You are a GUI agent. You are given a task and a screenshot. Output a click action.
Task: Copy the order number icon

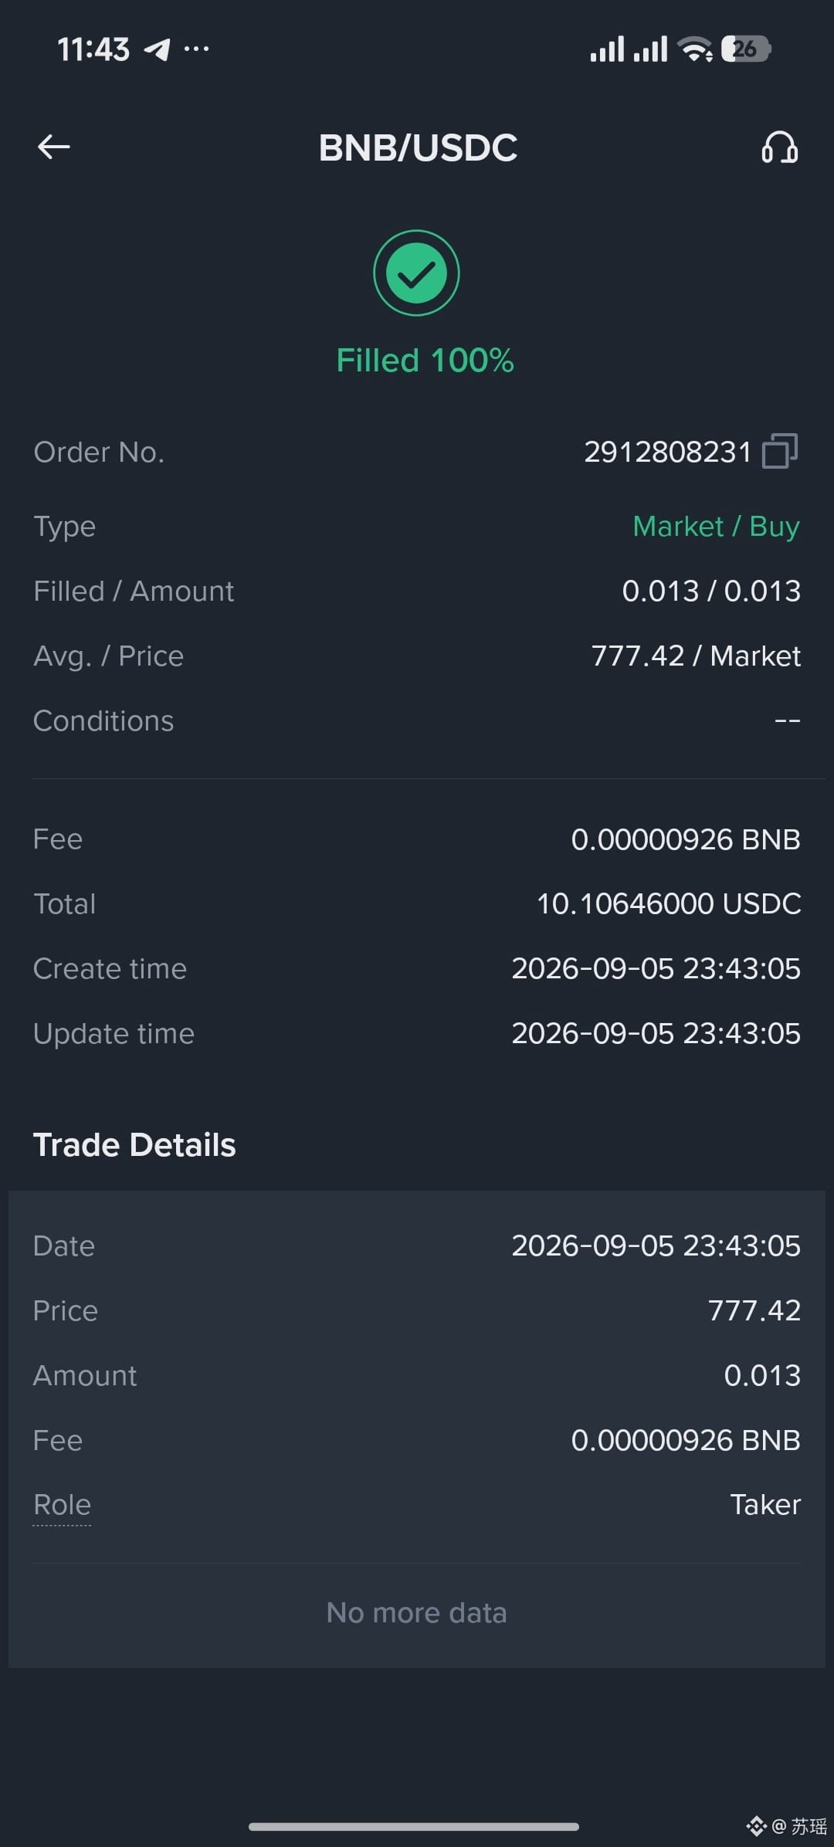(780, 451)
